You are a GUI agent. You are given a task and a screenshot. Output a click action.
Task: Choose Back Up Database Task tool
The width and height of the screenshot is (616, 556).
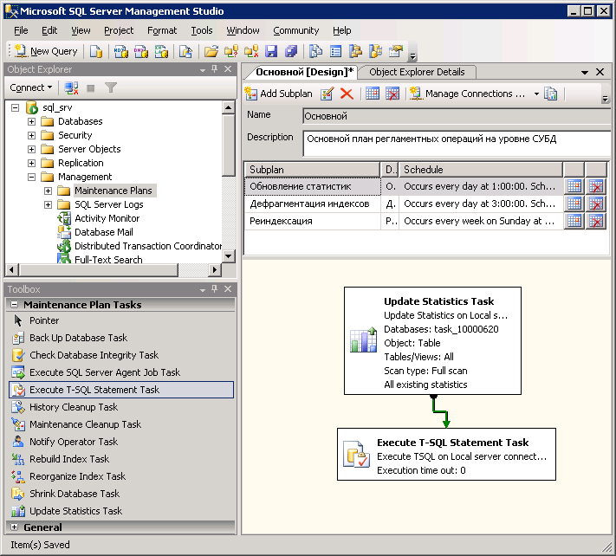click(x=78, y=338)
